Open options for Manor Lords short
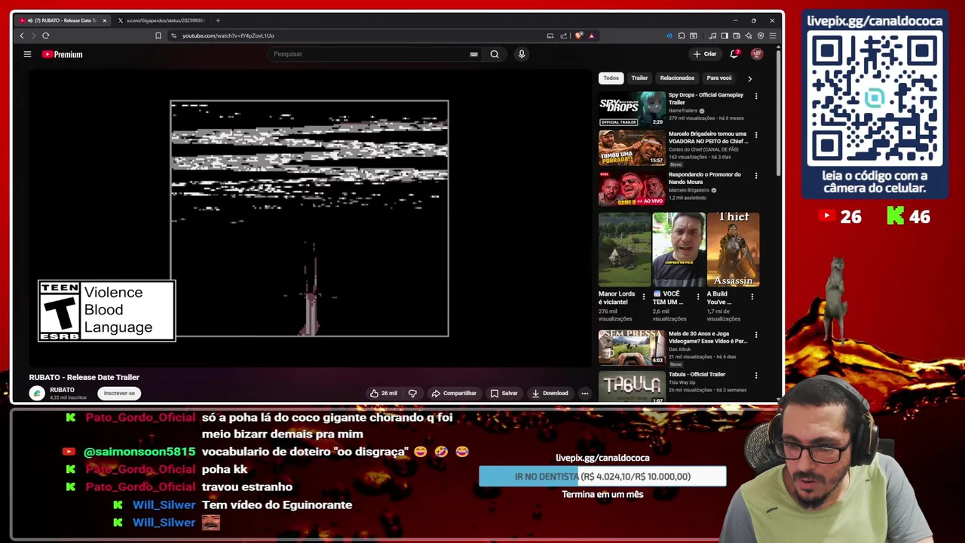965x543 pixels. point(643,297)
